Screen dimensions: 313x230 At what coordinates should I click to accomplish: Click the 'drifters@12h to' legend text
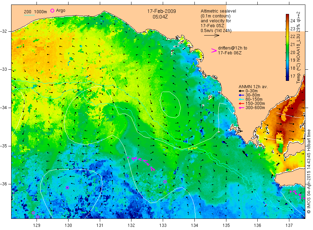click(233, 48)
